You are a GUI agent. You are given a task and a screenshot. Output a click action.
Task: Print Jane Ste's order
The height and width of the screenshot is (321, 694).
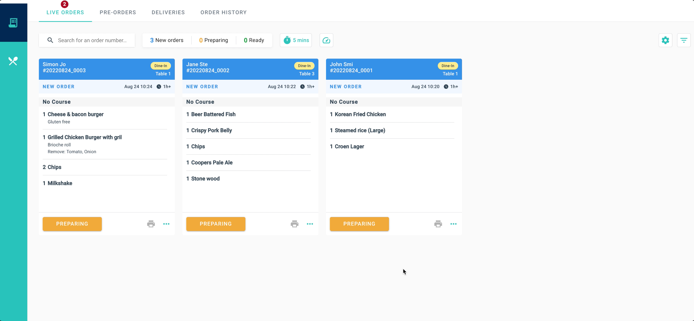pyautogui.click(x=295, y=224)
